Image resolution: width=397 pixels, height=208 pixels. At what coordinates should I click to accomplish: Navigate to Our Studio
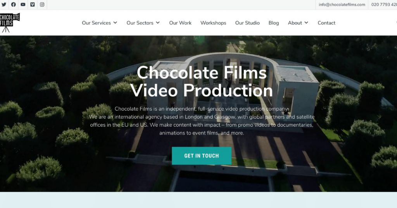pos(247,23)
